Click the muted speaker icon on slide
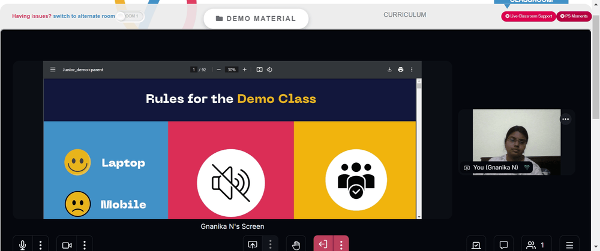The image size is (600, 251). [x=231, y=183]
